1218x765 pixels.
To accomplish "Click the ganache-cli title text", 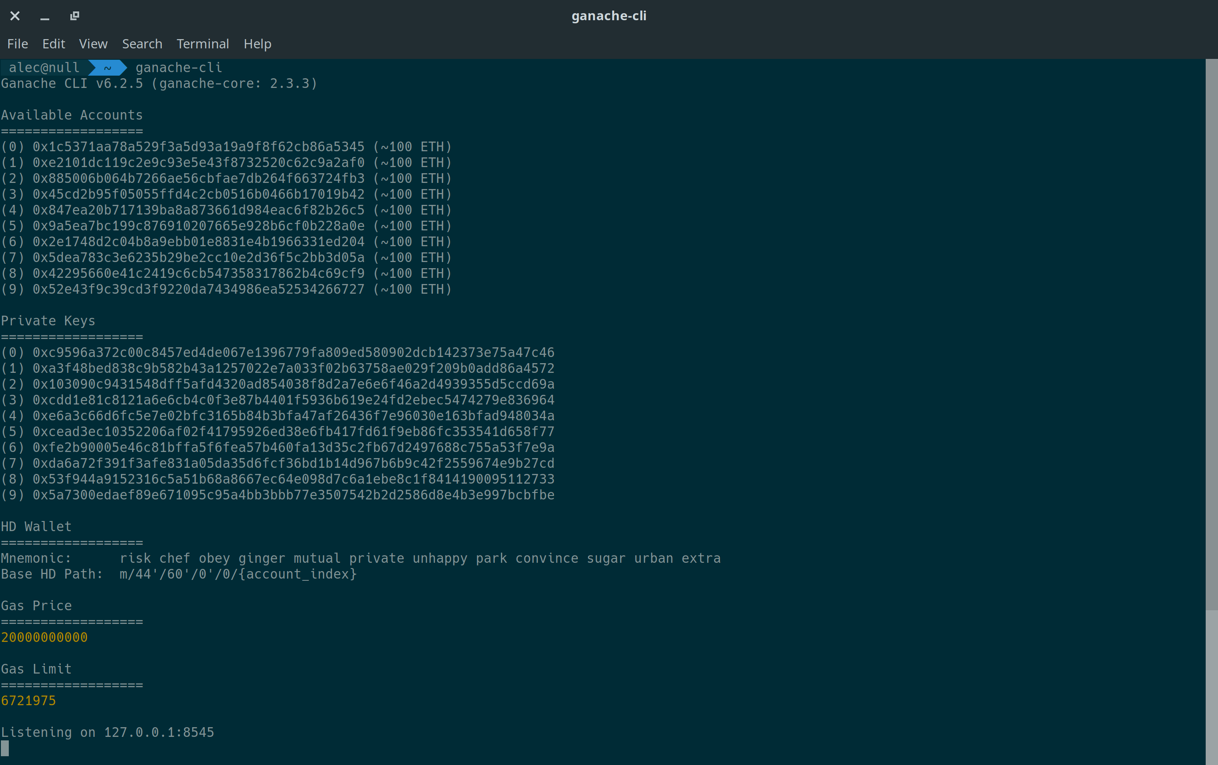I will click(x=609, y=16).
